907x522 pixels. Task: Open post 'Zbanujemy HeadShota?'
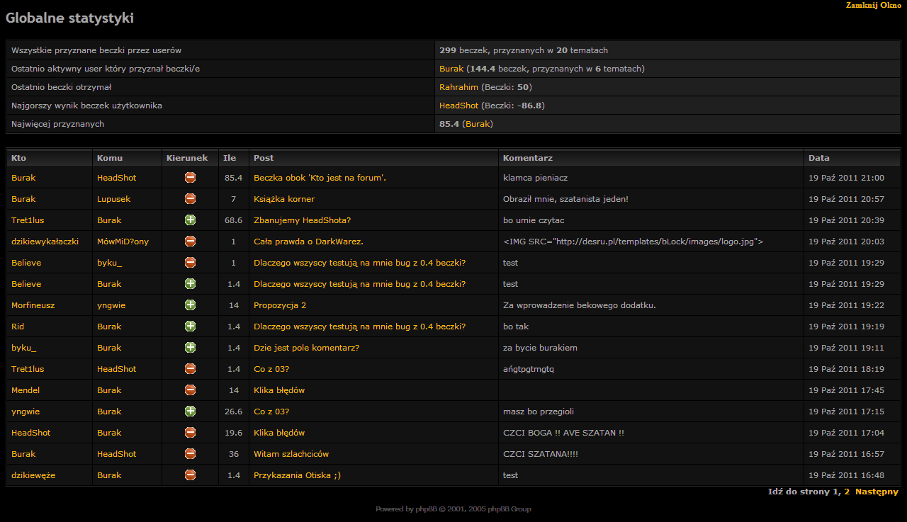[x=302, y=220]
